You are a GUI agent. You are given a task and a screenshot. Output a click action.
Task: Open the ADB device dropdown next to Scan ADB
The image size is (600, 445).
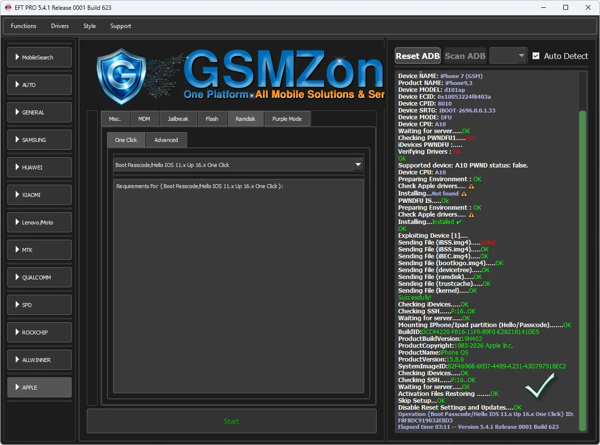[x=508, y=56]
